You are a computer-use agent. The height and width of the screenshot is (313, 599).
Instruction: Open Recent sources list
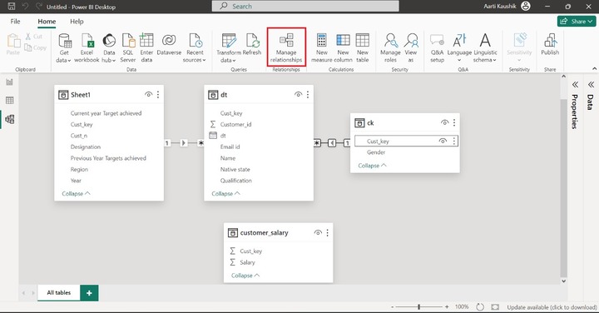click(x=195, y=48)
